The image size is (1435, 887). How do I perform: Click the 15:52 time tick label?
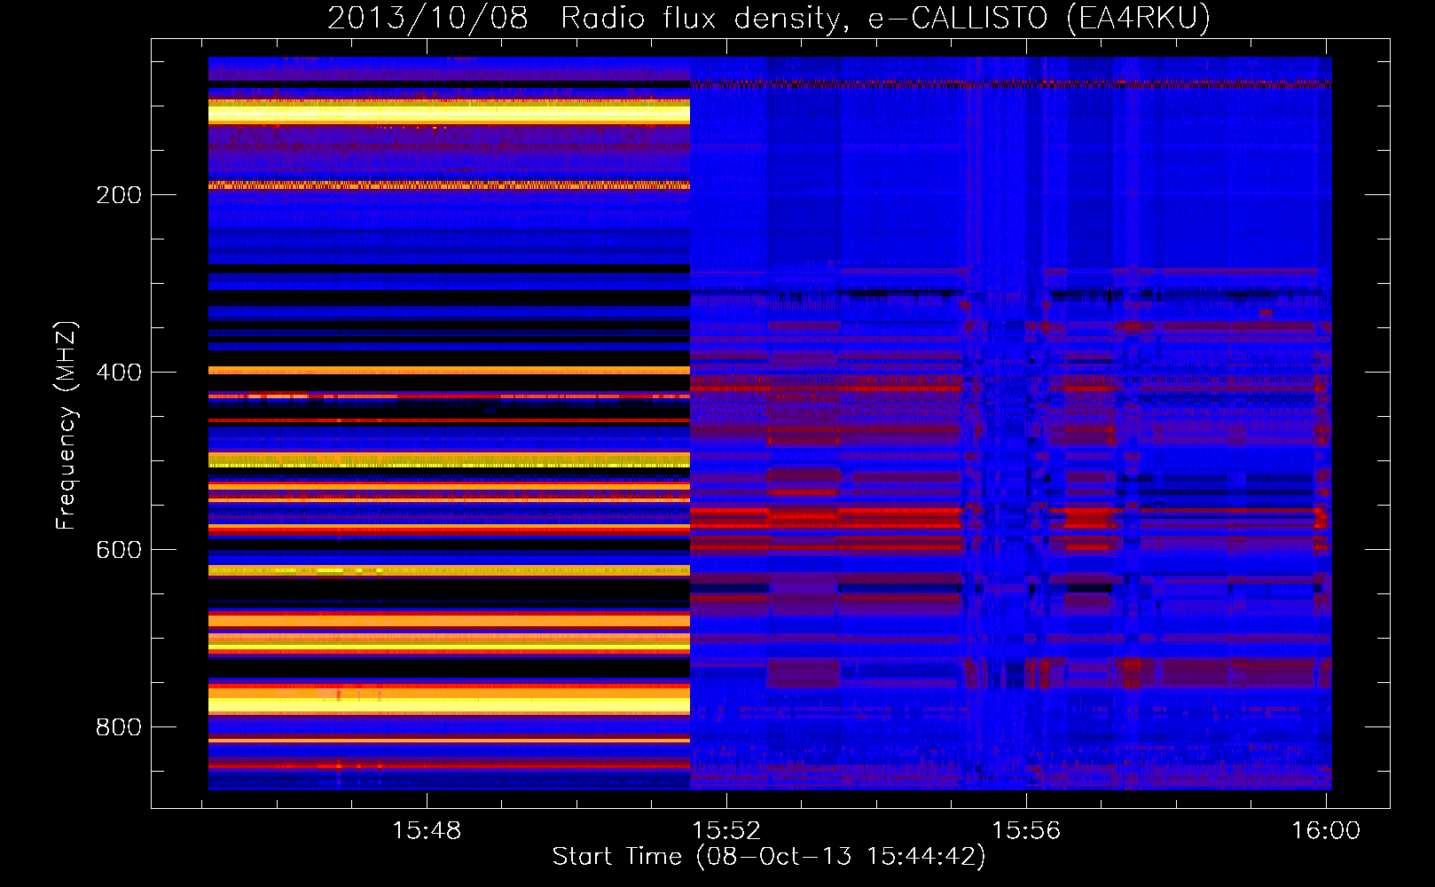[x=726, y=830]
